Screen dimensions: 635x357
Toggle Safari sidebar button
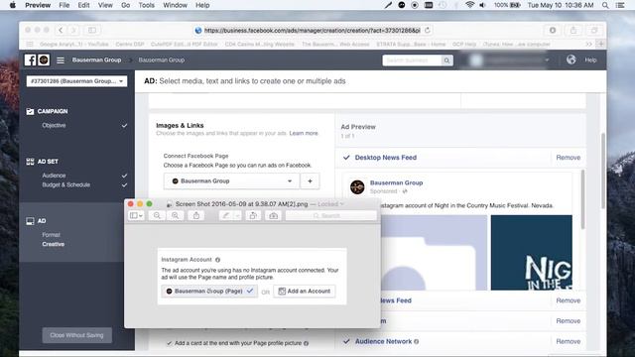tap(92, 30)
